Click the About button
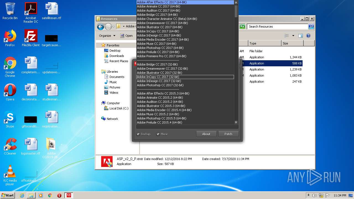The image size is (354, 199). [x=206, y=134]
